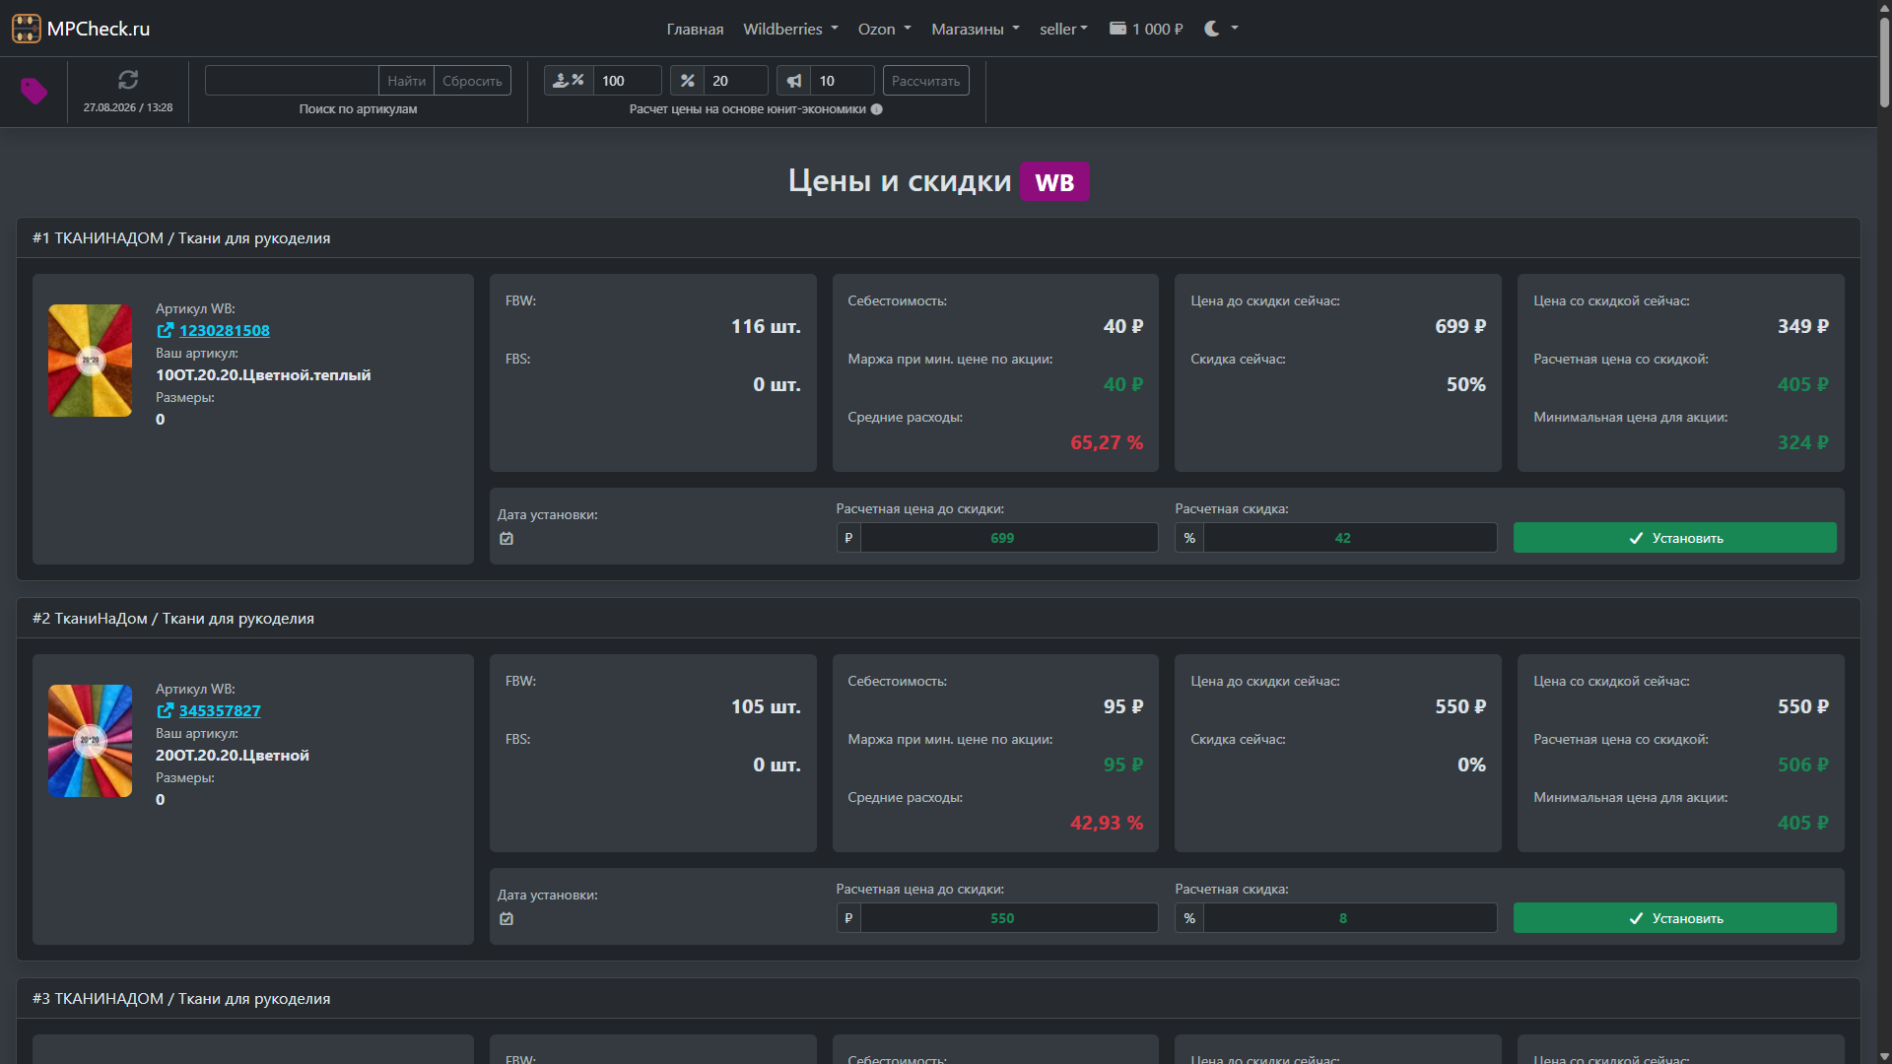Click the Найти search button
Viewport: 1892px width, 1064px height.
click(406, 81)
